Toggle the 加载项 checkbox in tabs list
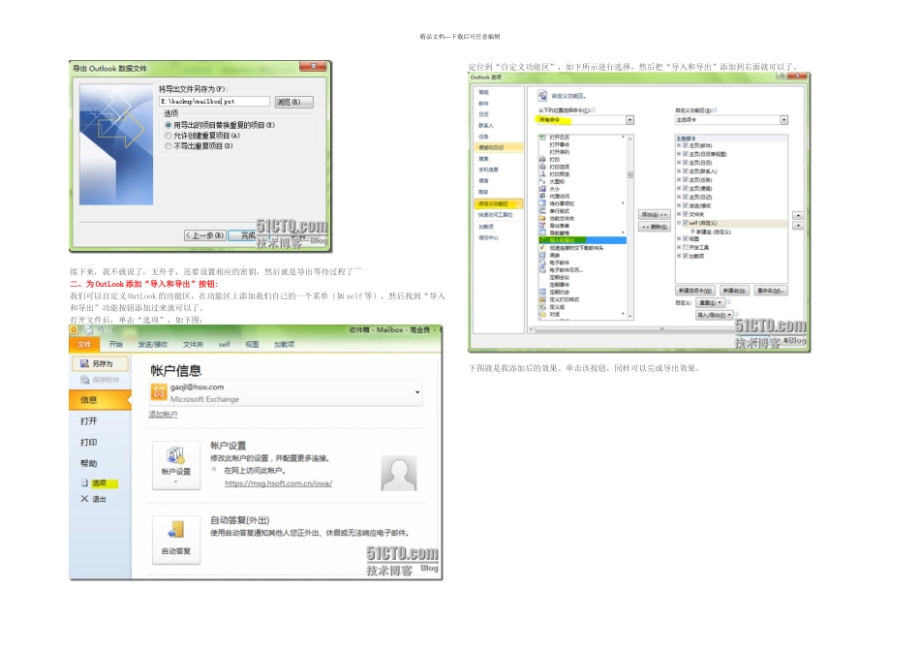The image size is (920, 651). coord(686,256)
